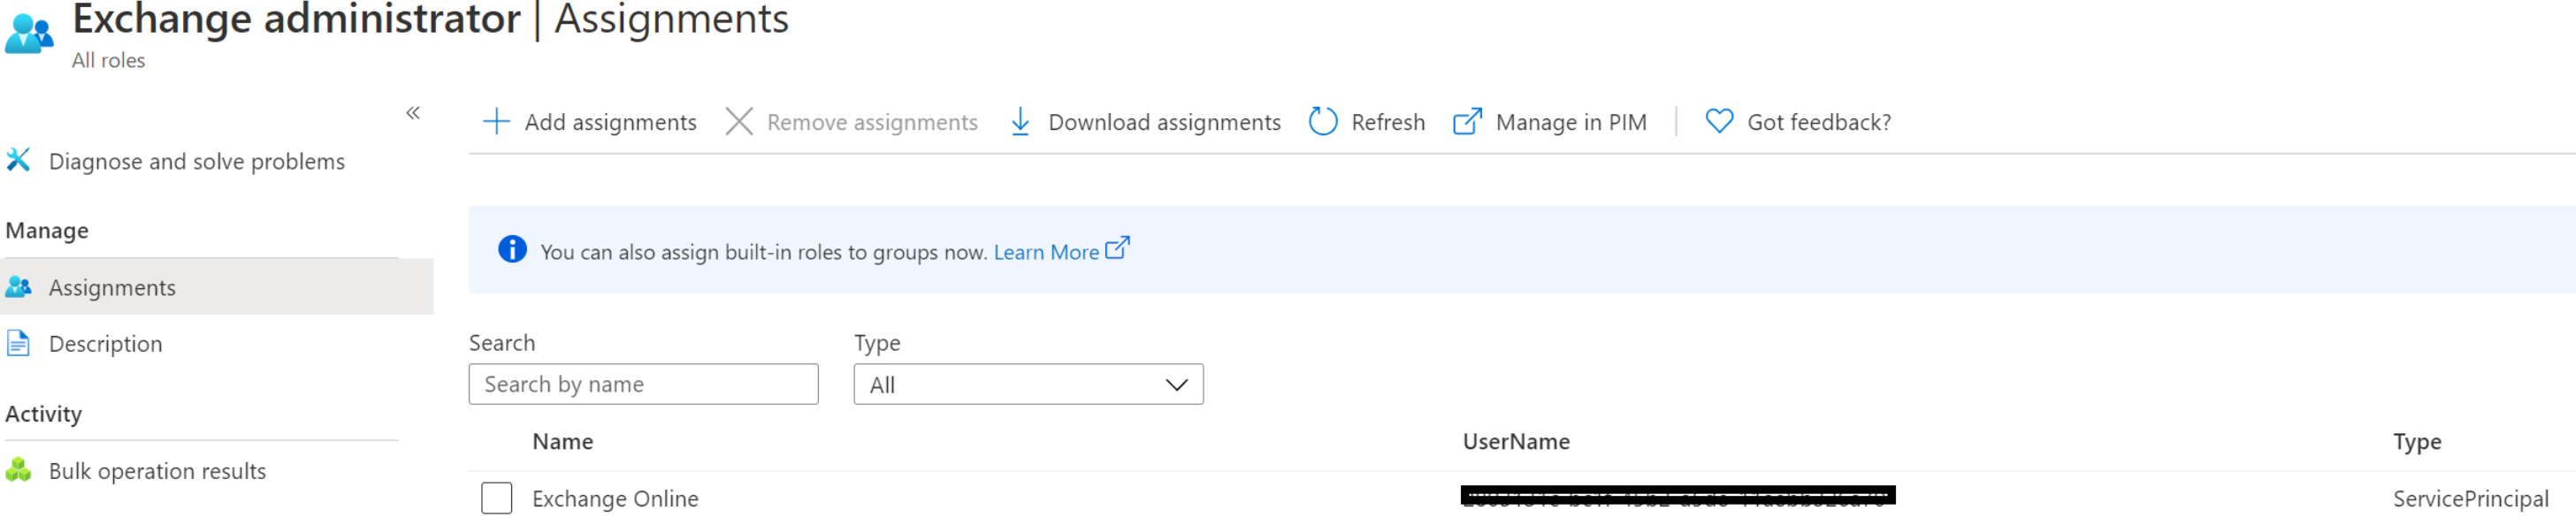Click Manage in PIM label
This screenshot has height=525, width=2576.
tap(1570, 122)
